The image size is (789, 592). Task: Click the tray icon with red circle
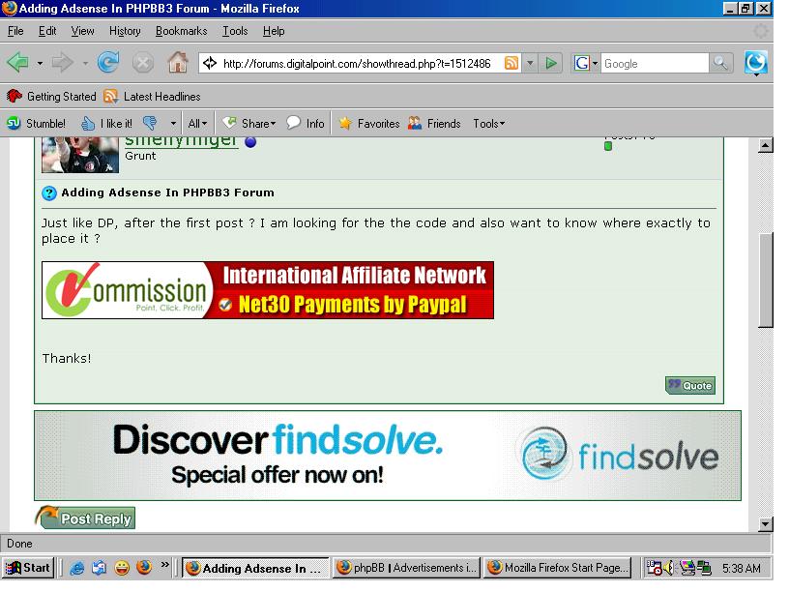coord(655,569)
